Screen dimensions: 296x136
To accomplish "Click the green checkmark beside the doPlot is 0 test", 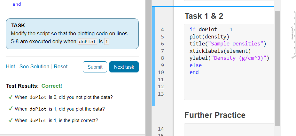I will click(11, 97).
